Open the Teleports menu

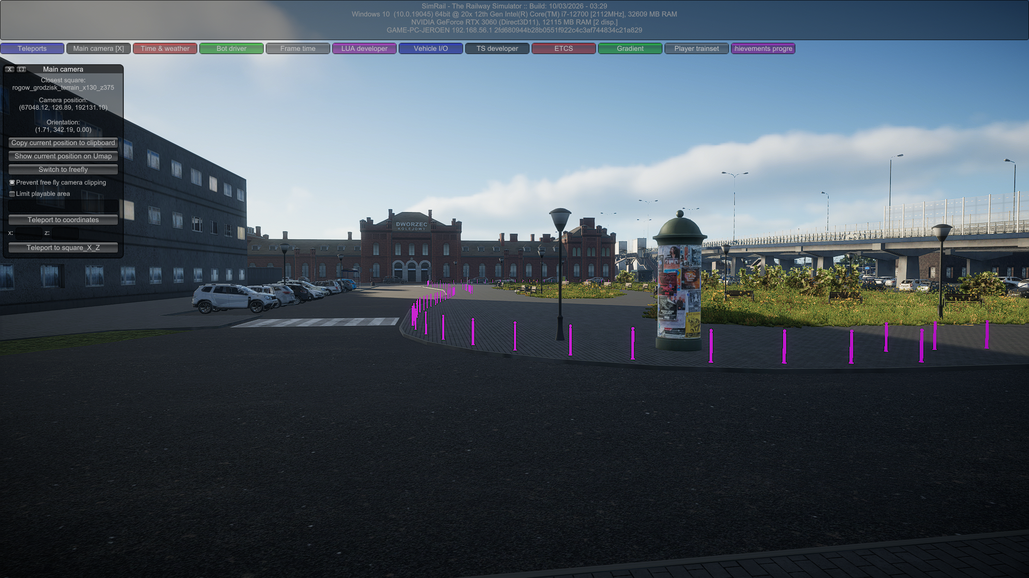pyautogui.click(x=32, y=49)
